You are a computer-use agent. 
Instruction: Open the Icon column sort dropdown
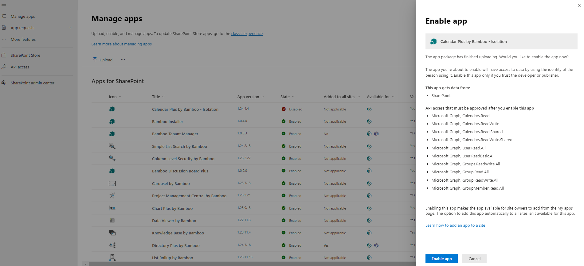tap(120, 97)
